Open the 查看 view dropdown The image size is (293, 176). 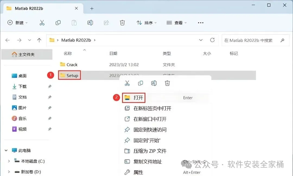coord(177,23)
